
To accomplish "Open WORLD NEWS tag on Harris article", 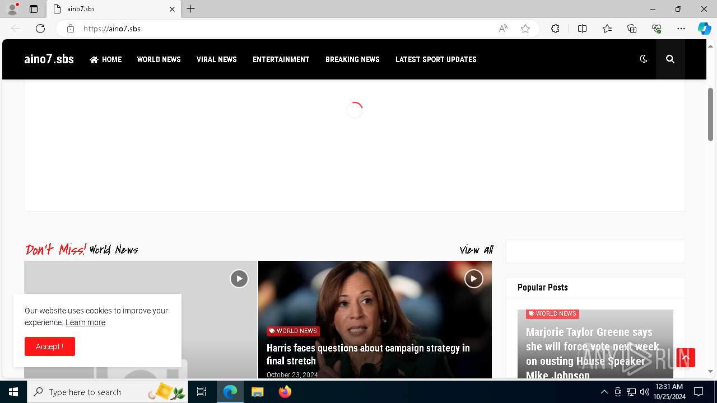I will click(293, 331).
